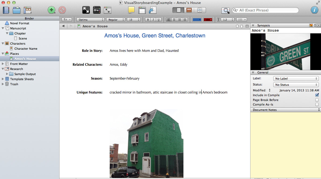321x179 pixels.
Task: Toggle the Include in Compile checkbox
Action: 317,95
